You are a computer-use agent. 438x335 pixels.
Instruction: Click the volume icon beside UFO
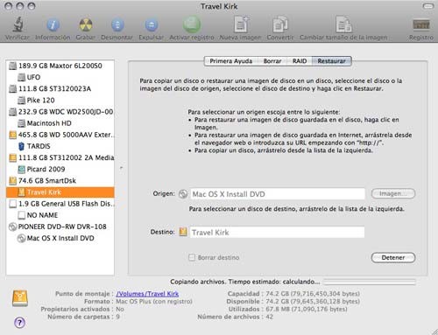(21, 77)
